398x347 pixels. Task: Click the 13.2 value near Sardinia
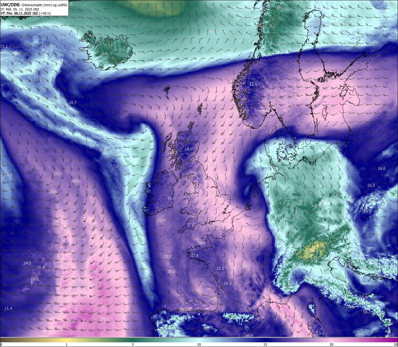coord(320,333)
